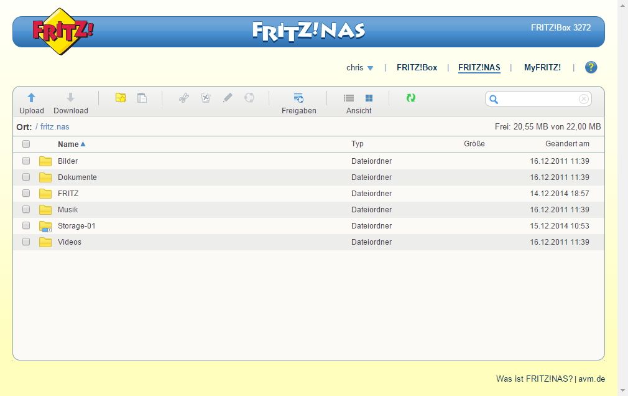
Task: Click the Bilder folder icon
Action: click(x=45, y=161)
